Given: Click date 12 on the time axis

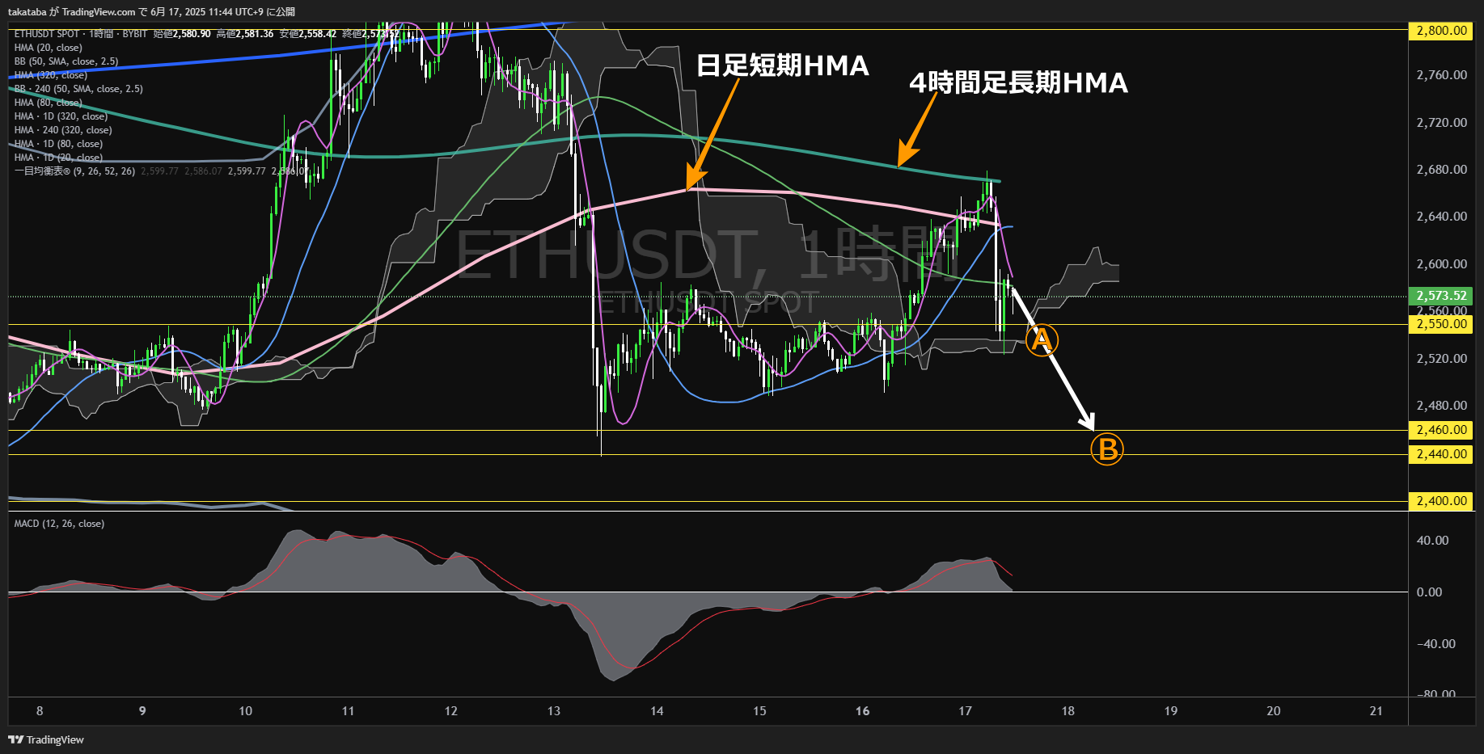Looking at the screenshot, I should pos(450,711).
